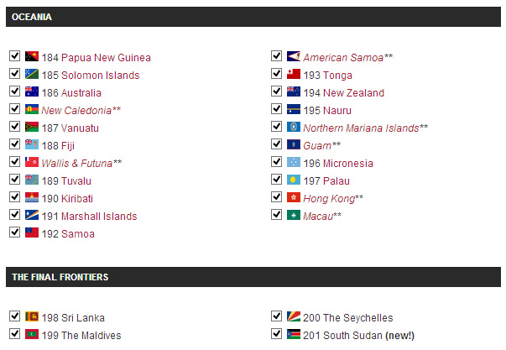The image size is (506, 350).
Task: Open the Solomon Islands link
Action: [101, 76]
